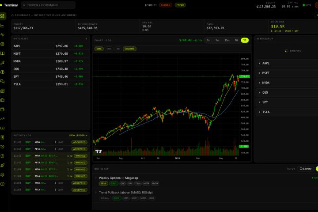Expand NVDA row in AI Research
Viewport: 318px width, 212px height.
(287, 83)
